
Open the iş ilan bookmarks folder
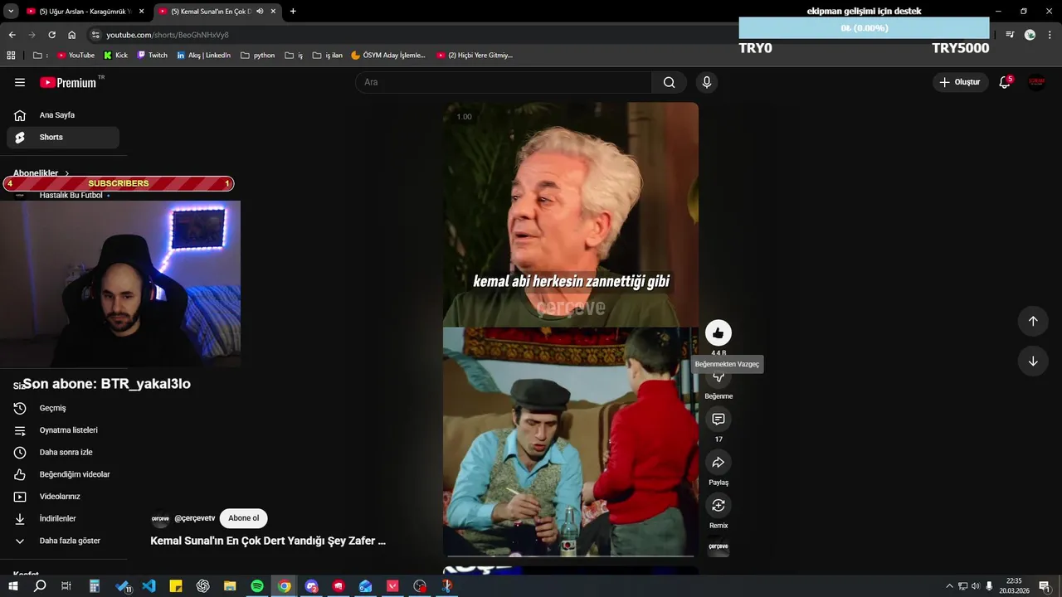click(x=327, y=56)
